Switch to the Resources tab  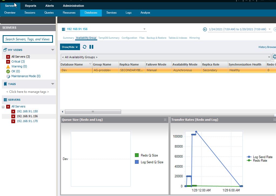[x=69, y=13]
